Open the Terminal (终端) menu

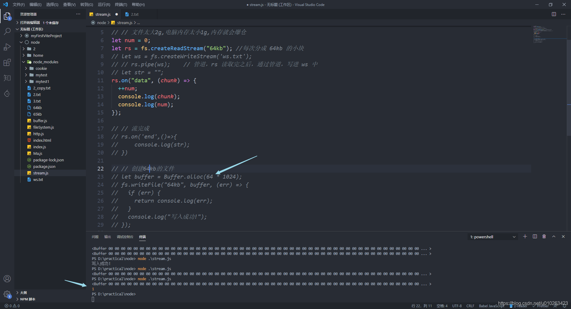(121, 4)
